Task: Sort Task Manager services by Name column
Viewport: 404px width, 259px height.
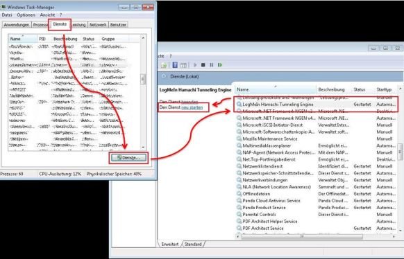Action: (23, 39)
